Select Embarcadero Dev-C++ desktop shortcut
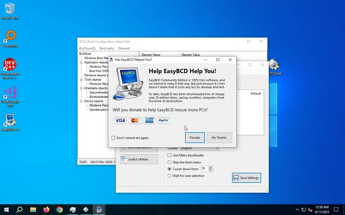Viewport: 345px width, 215px height. tap(10, 69)
